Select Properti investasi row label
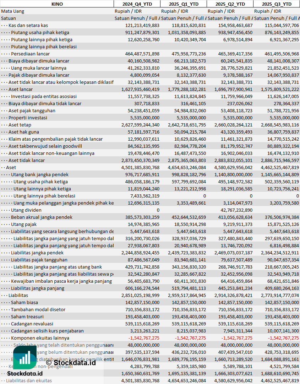This screenshot has height=384, width=300. click(28, 118)
